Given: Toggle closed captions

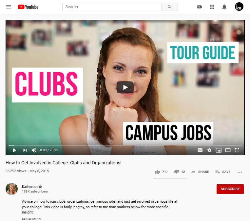Looking at the screenshot, I should (200, 150).
